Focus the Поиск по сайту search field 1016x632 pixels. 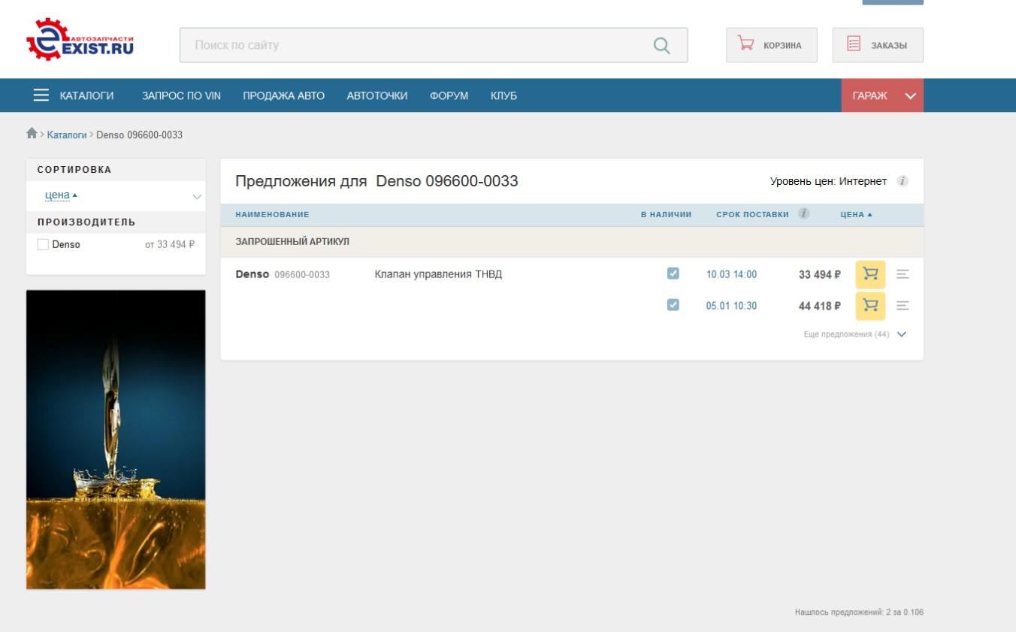[x=434, y=45]
